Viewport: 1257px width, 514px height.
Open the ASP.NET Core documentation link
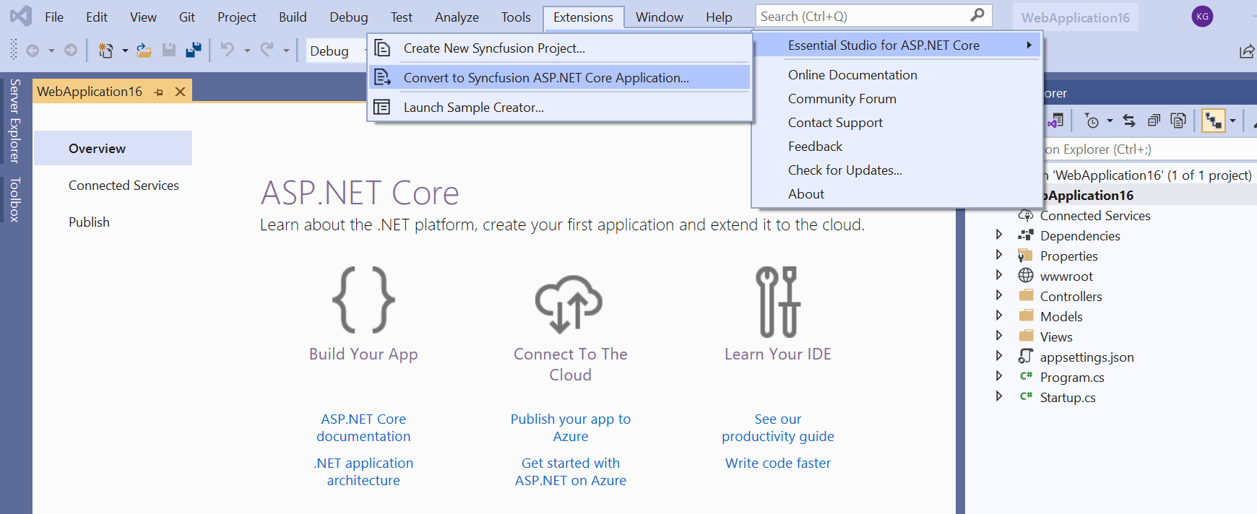pyautogui.click(x=363, y=427)
